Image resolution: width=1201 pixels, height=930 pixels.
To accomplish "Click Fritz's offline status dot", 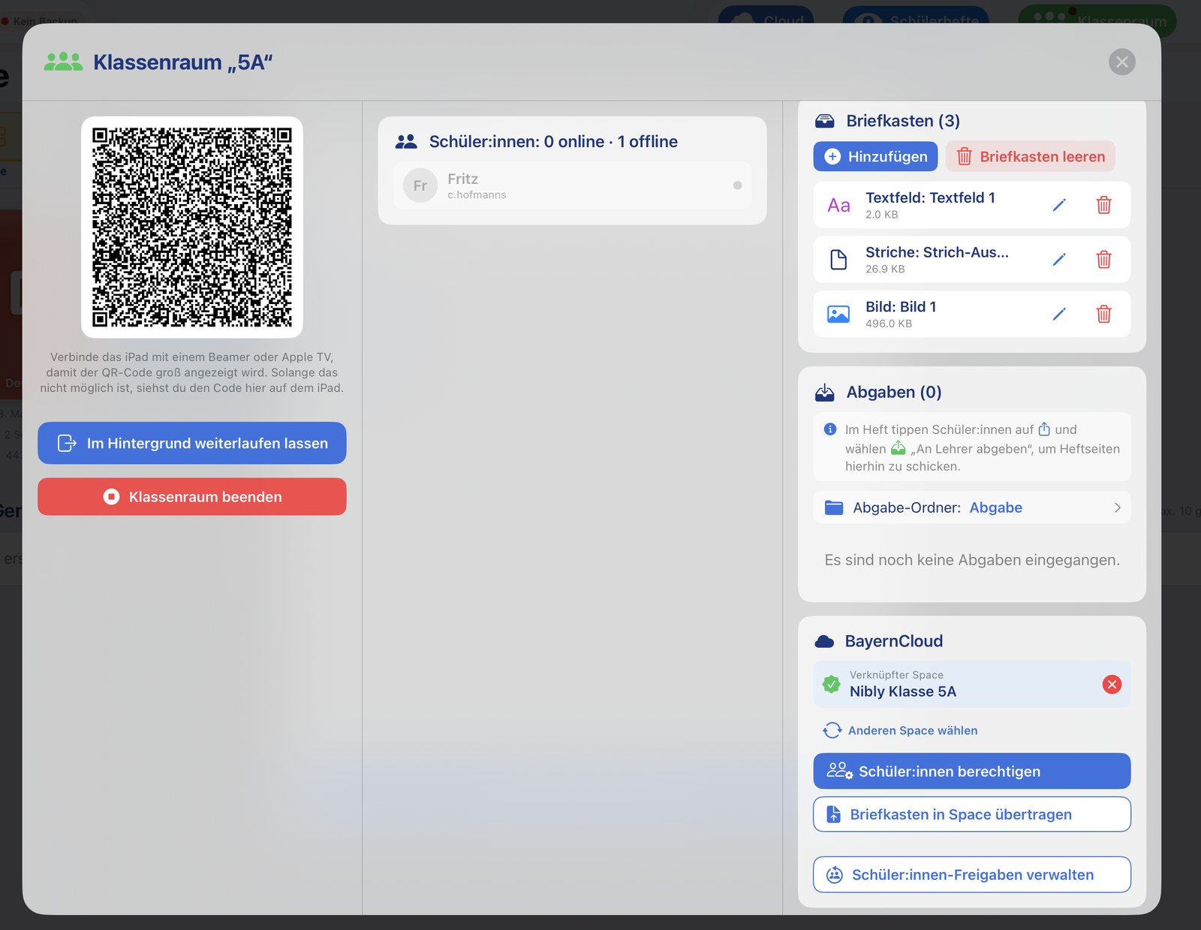I will (x=737, y=185).
